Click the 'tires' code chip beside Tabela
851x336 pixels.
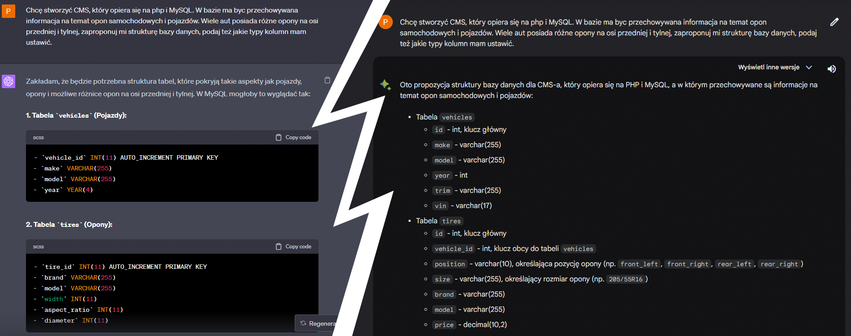pos(451,221)
